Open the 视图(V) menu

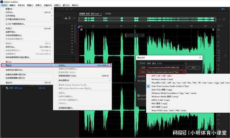(57, 5)
